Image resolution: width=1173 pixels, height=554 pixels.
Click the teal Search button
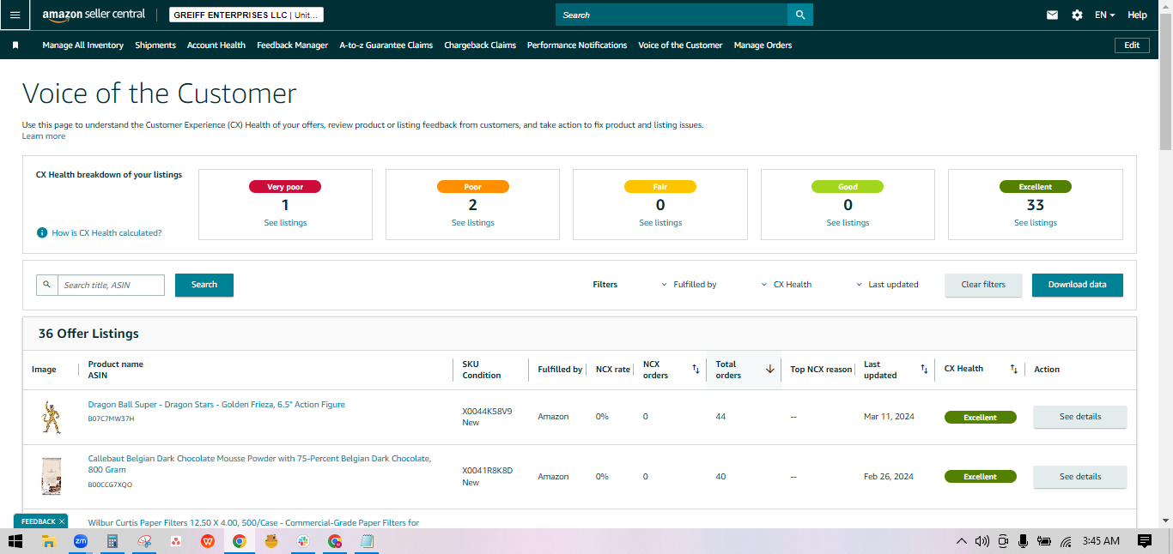click(204, 285)
